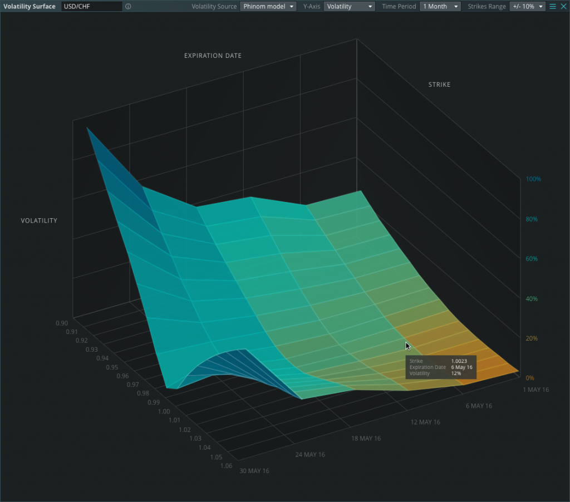Open the Y-Axis dropdown showing Volatility
Screen dimensions: 570x502
point(349,6)
